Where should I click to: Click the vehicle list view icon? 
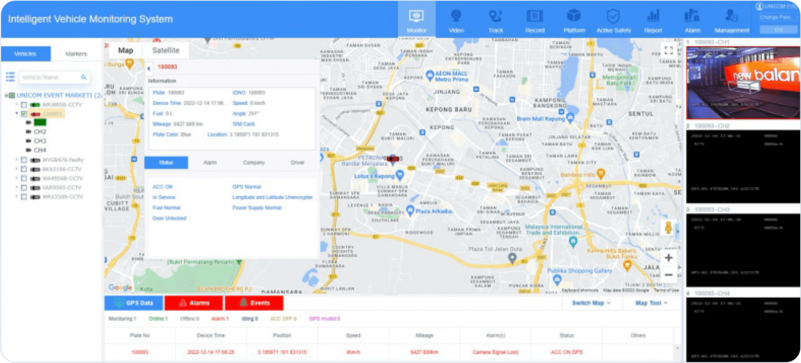[x=10, y=77]
